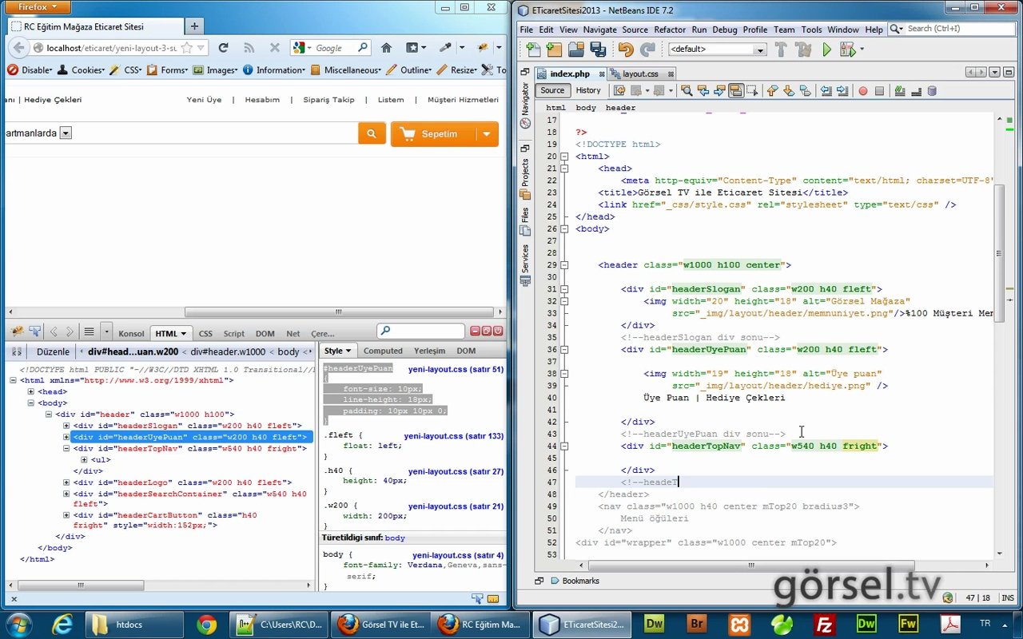The width and height of the screenshot is (1023, 639).
Task: Click the Debug Project icon in NetBeans
Action: [847, 50]
